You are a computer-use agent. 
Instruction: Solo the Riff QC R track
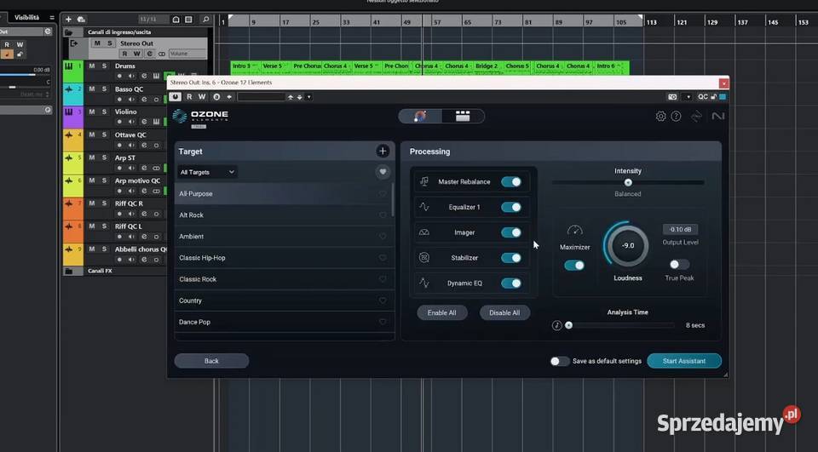click(x=104, y=203)
